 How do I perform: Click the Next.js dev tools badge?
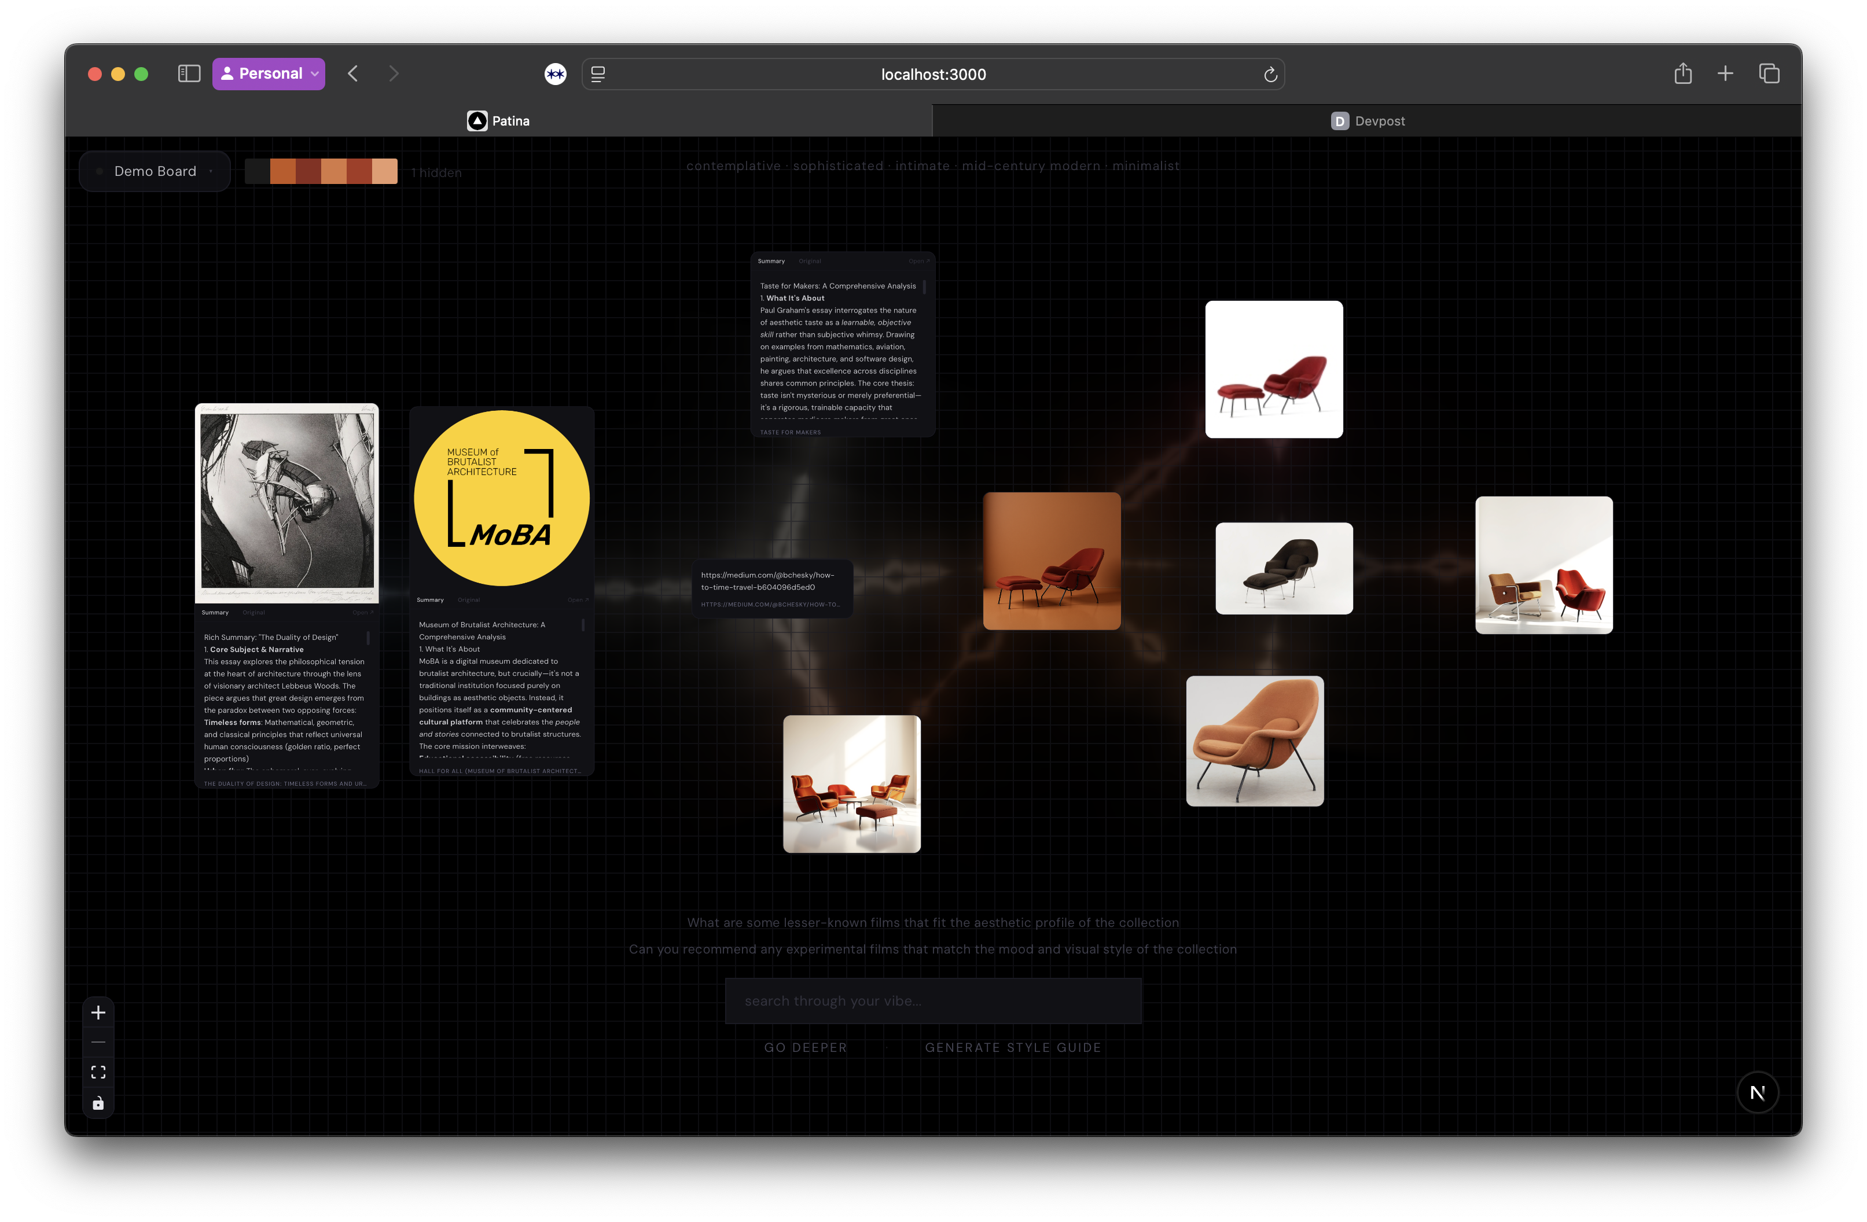(x=1757, y=1092)
